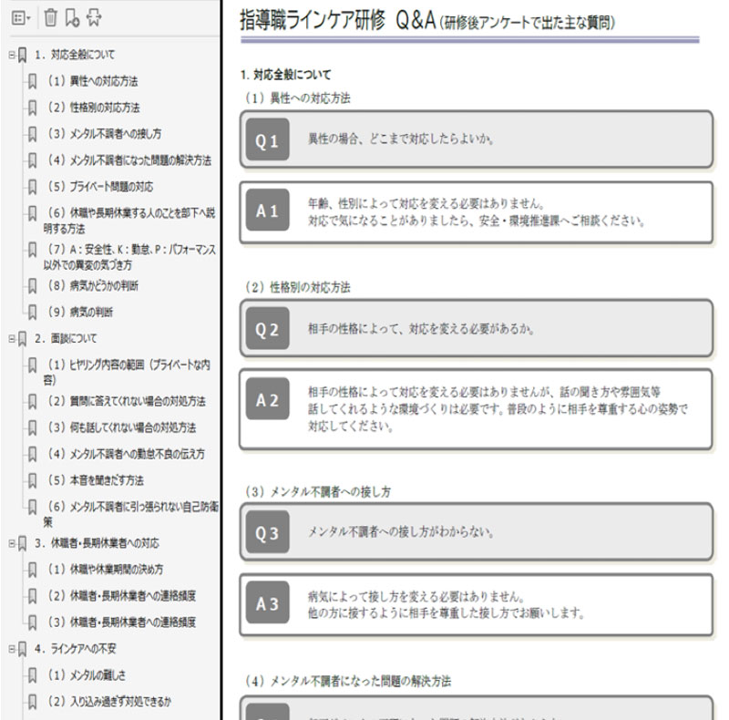This screenshot has height=720, width=729.
Task: Click the delete bookmark trash icon
Action: click(51, 17)
